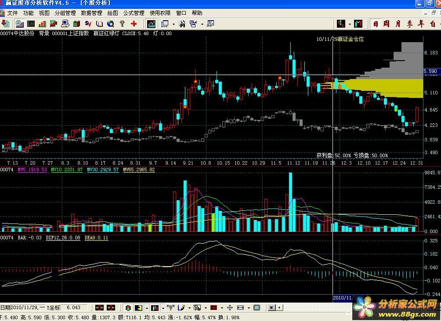Open the 功能 menu
The image size is (441, 321).
click(x=28, y=13)
